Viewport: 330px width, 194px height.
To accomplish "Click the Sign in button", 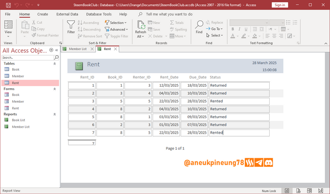I will pyautogui.click(x=279, y=5).
